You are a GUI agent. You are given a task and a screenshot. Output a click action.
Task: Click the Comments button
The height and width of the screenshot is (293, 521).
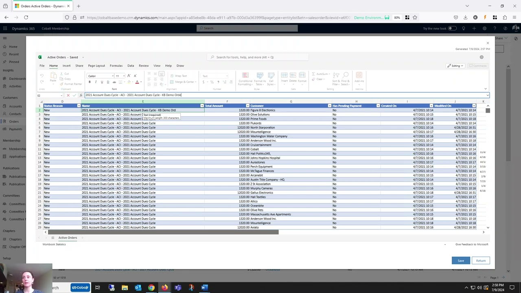(478, 66)
